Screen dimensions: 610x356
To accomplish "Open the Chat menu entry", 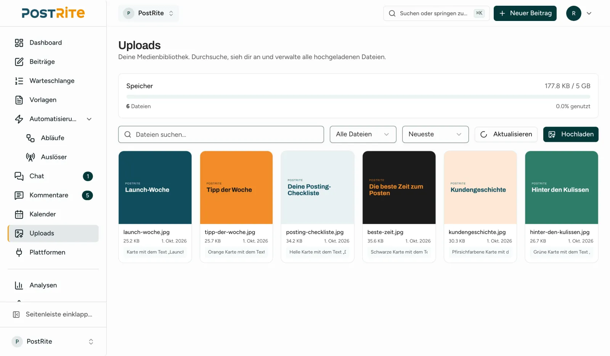I will point(53,176).
